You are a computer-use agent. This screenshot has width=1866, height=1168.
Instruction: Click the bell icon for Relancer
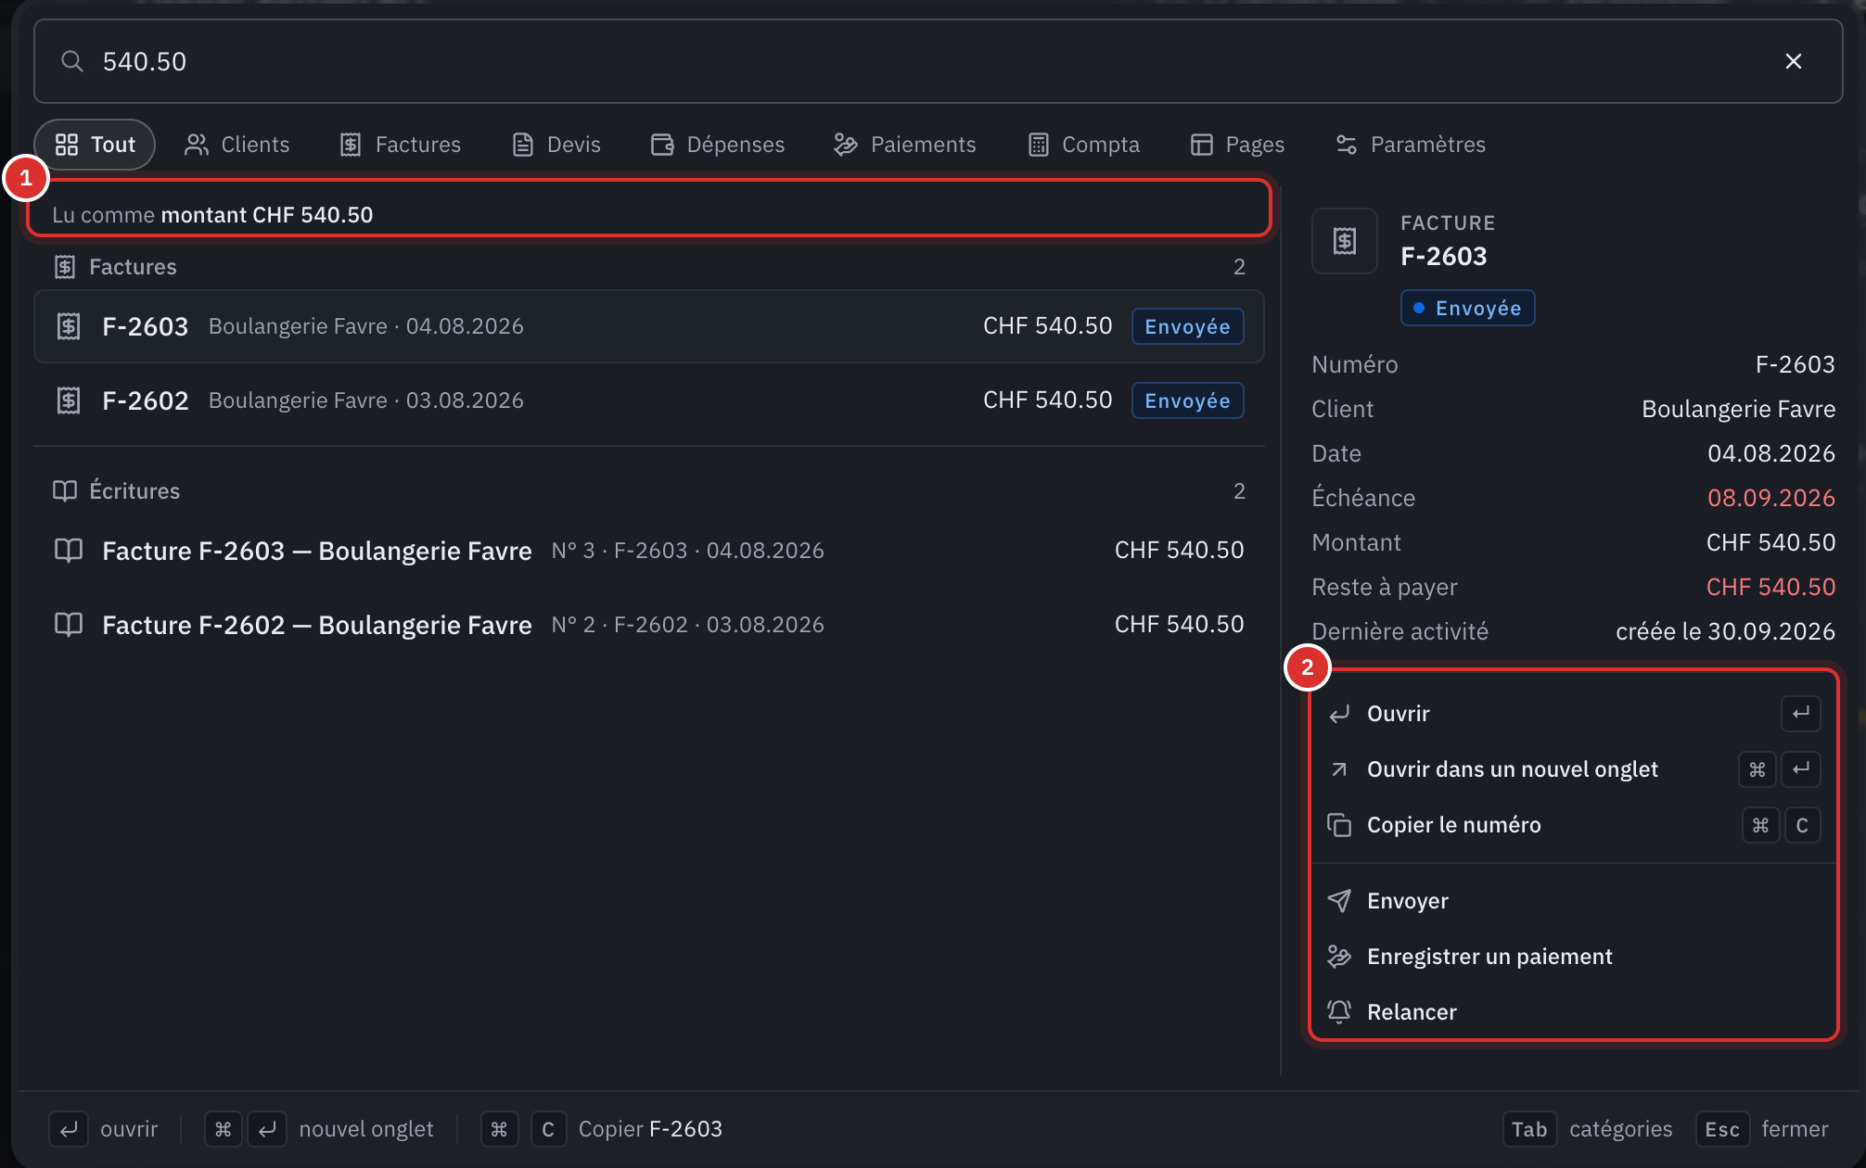(x=1338, y=1012)
